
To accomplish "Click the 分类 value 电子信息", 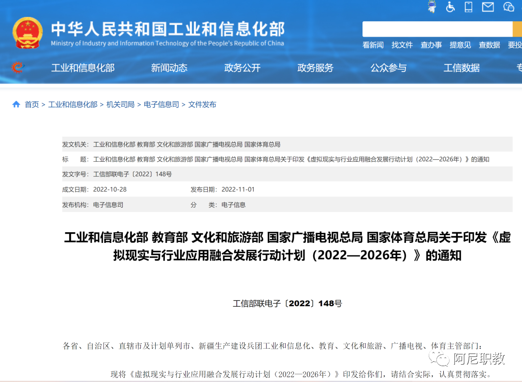I will click(233, 205).
